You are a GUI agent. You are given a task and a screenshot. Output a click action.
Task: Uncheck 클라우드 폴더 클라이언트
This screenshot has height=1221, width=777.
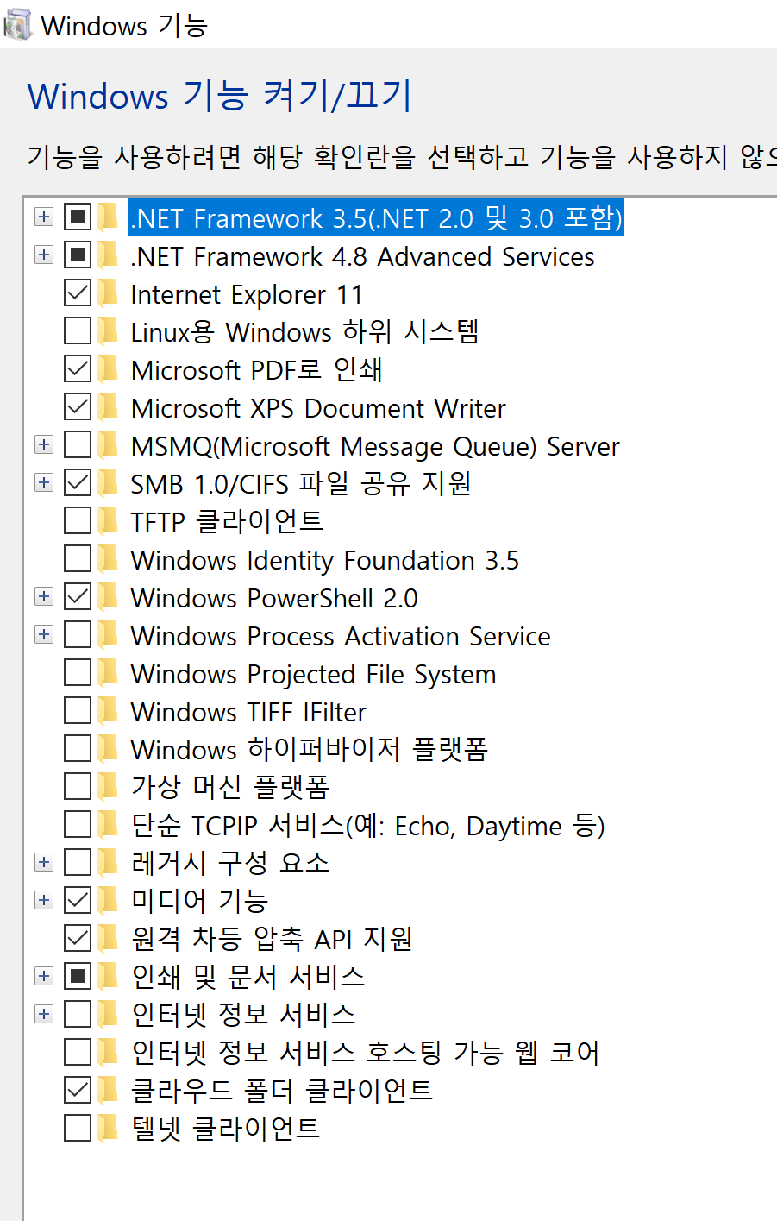pyautogui.click(x=78, y=1090)
